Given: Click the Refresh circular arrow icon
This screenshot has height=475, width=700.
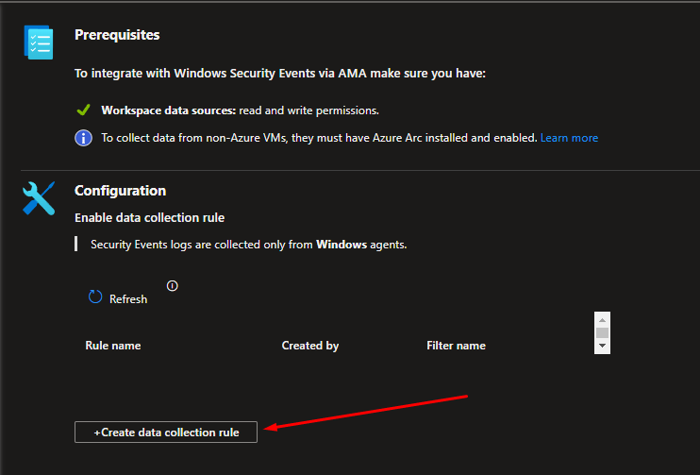Looking at the screenshot, I should pyautogui.click(x=95, y=297).
